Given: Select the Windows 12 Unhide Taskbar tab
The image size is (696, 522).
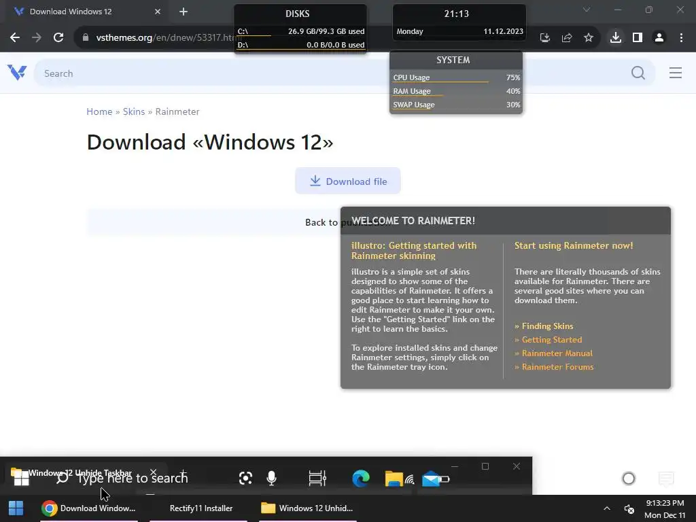Looking at the screenshot, I should (80, 473).
